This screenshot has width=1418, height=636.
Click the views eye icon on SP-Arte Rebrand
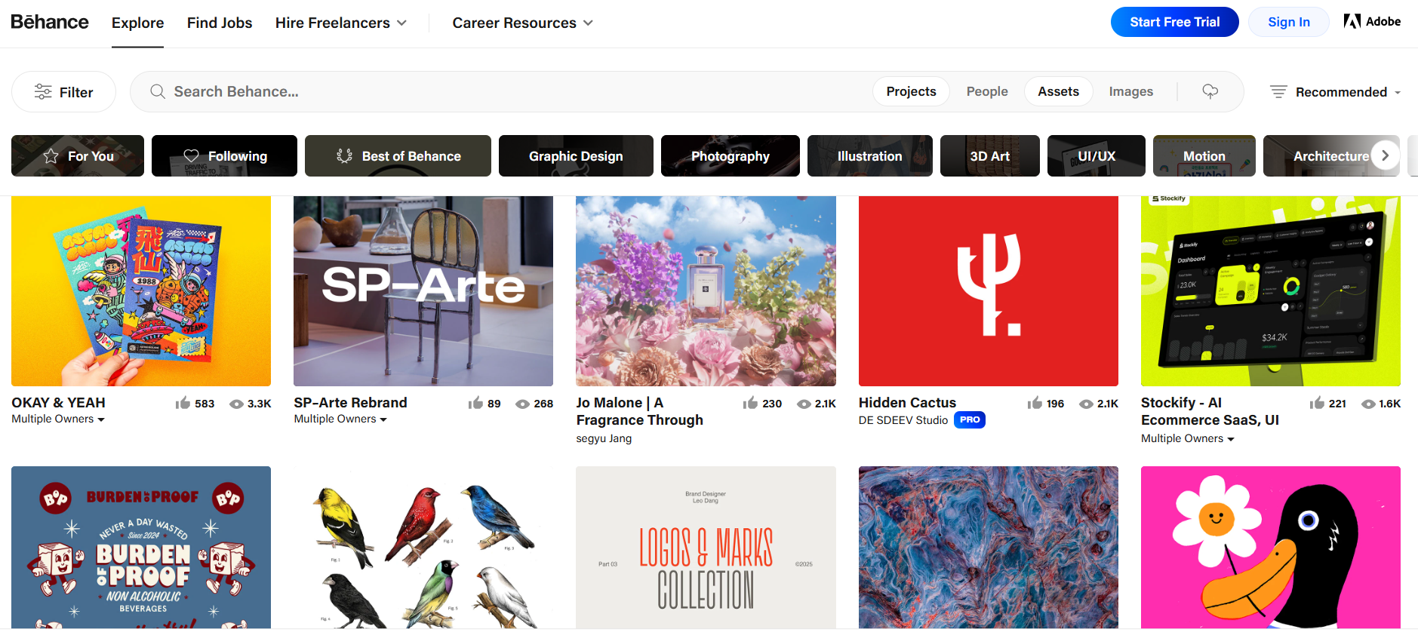pyautogui.click(x=522, y=404)
